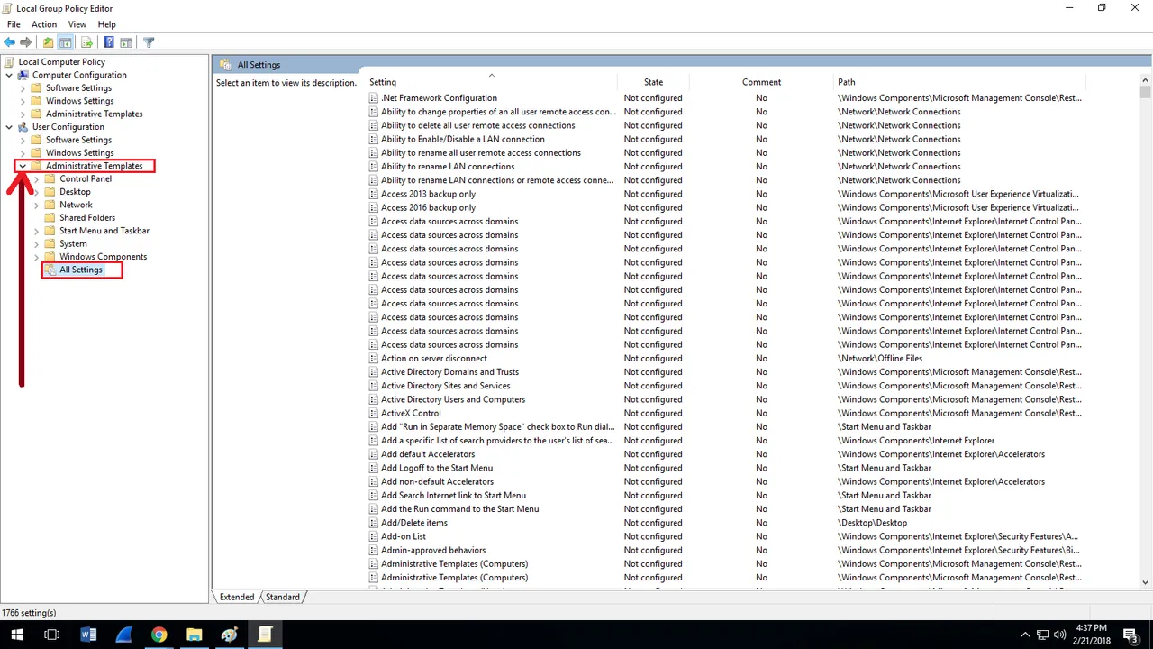Viewport: 1153px width, 649px height.
Task: Sort by the Comment column header
Action: 761,82
